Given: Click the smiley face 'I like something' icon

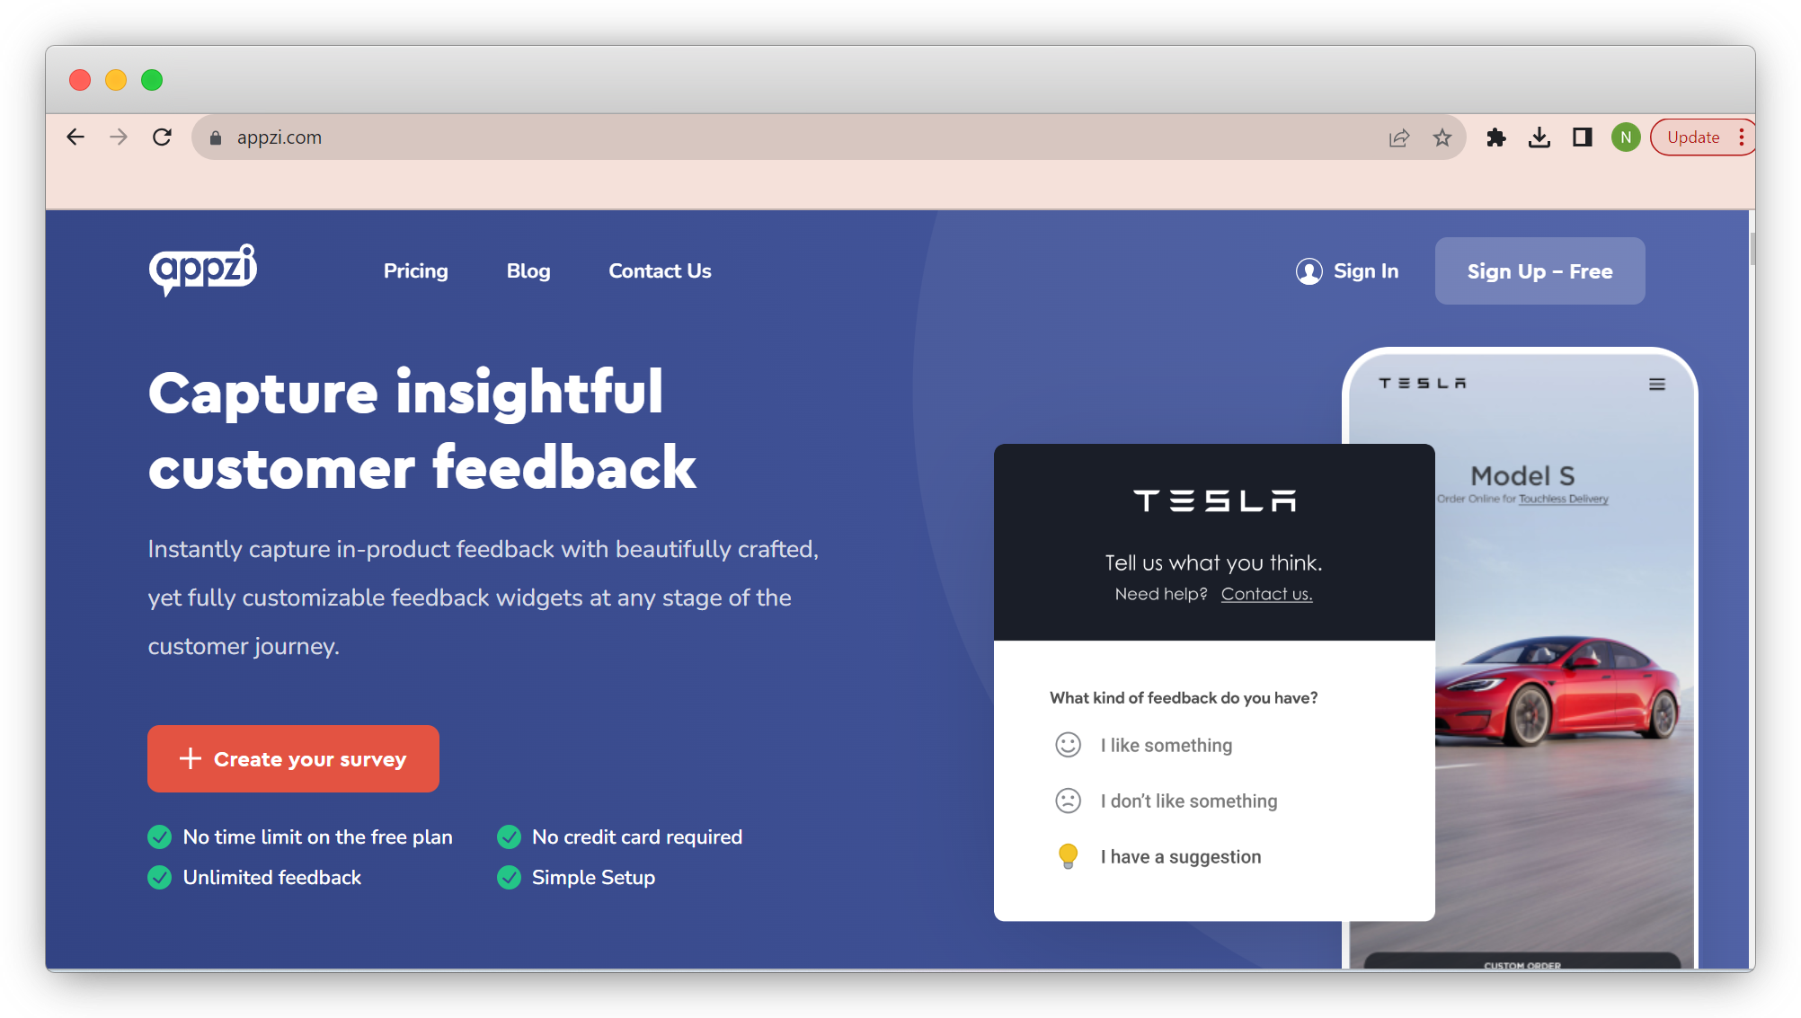Looking at the screenshot, I should [x=1068, y=745].
